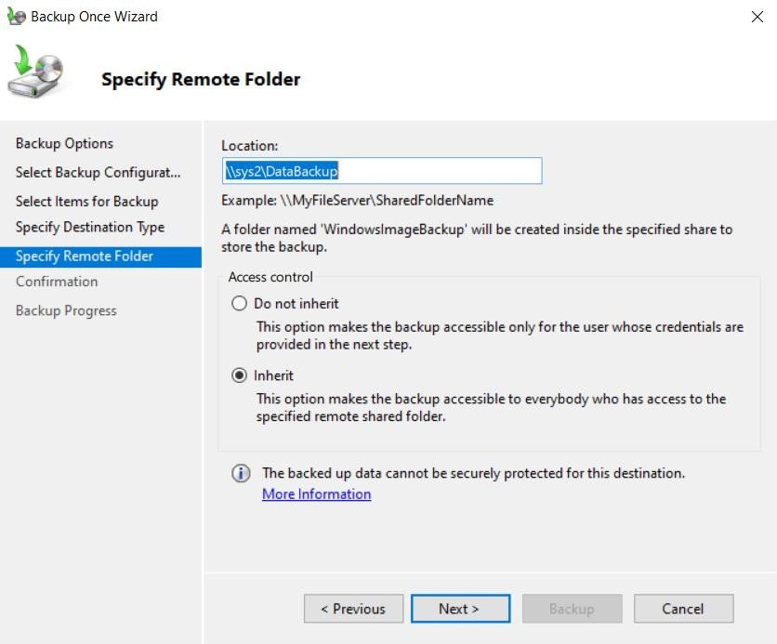Close the Backup Once Wizard window
Screen dimensions: 777x644
[757, 17]
